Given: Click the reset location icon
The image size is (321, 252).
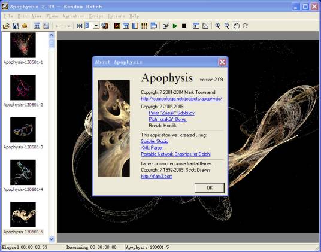Looking at the screenshot, I should point(79,26).
